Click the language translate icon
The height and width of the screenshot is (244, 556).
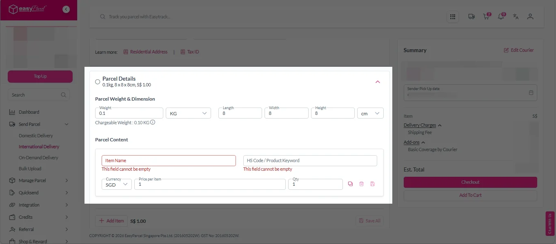(x=516, y=17)
